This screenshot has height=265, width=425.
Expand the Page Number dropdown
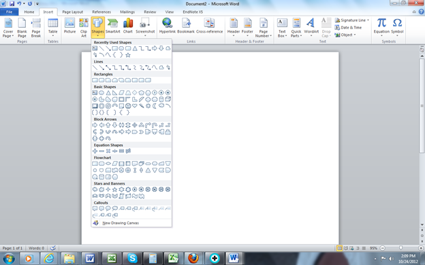tap(263, 27)
